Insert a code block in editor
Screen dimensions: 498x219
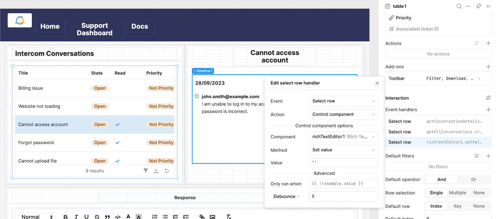118,217
